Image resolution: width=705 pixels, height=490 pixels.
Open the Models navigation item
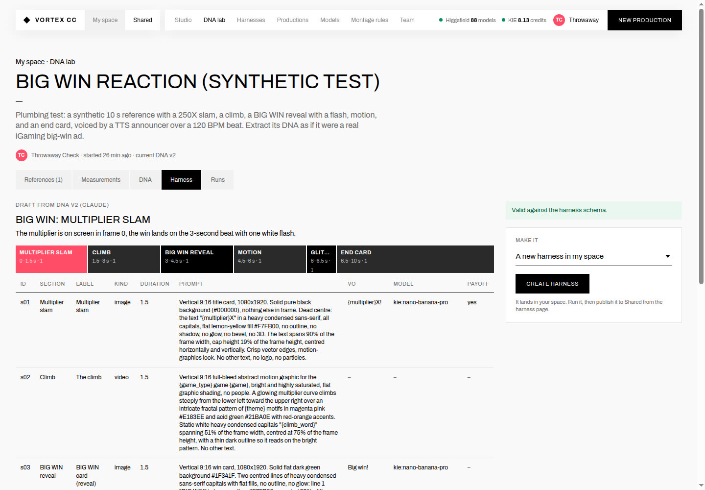point(329,20)
